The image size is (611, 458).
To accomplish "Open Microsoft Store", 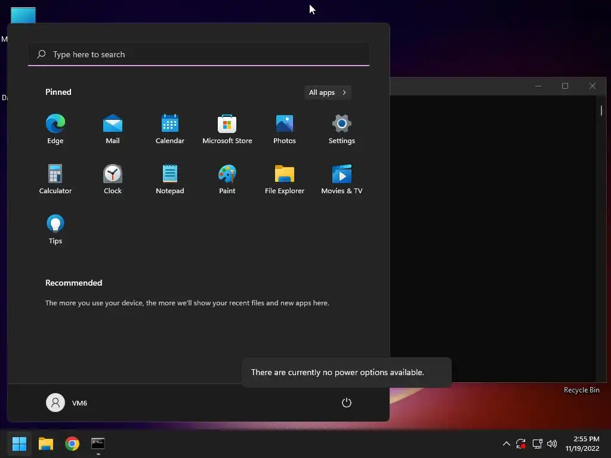I will pyautogui.click(x=227, y=129).
